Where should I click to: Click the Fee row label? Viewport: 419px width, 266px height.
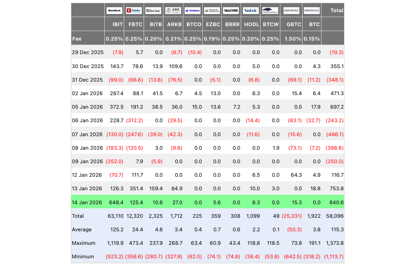point(77,39)
